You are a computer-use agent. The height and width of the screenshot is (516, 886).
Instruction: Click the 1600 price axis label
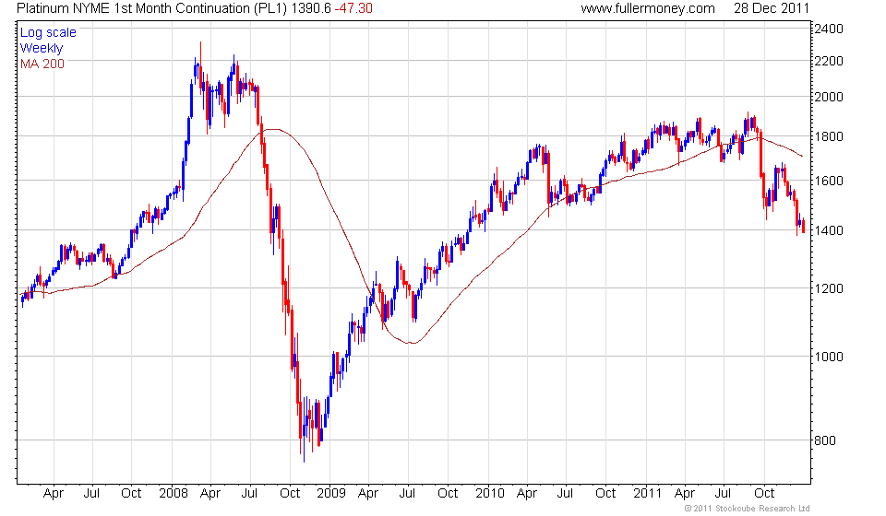tap(829, 181)
